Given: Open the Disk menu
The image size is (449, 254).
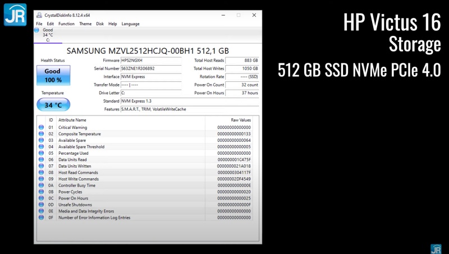Looking at the screenshot, I should click(100, 24).
